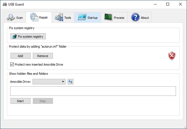Switch to the Scan tab

15,17
